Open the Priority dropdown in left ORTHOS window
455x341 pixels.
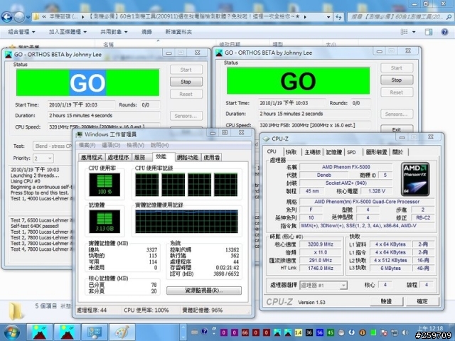click(43, 158)
